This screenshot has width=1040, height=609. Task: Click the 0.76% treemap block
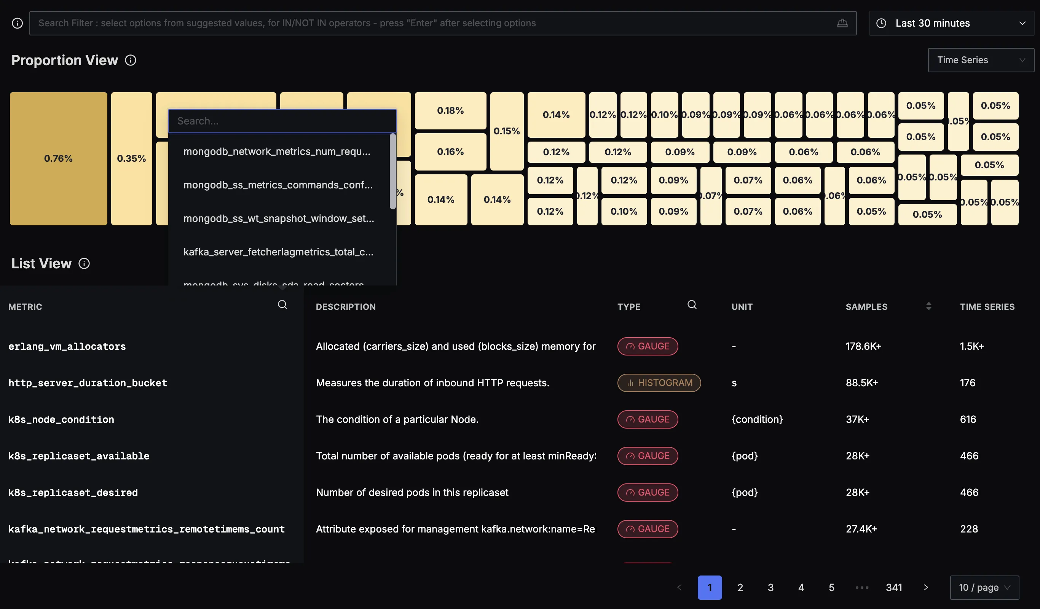coord(58,158)
